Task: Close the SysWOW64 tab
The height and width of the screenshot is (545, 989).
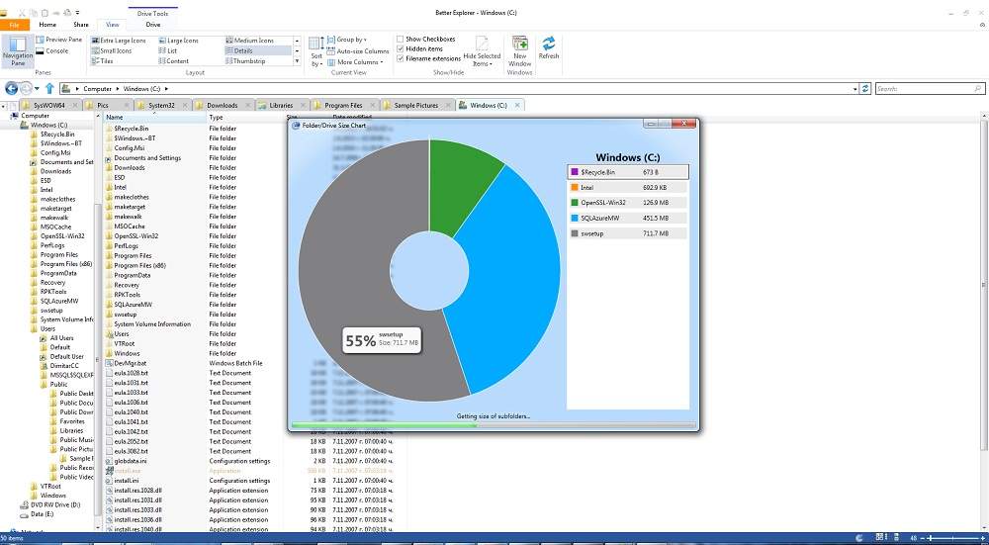Action: pos(74,106)
